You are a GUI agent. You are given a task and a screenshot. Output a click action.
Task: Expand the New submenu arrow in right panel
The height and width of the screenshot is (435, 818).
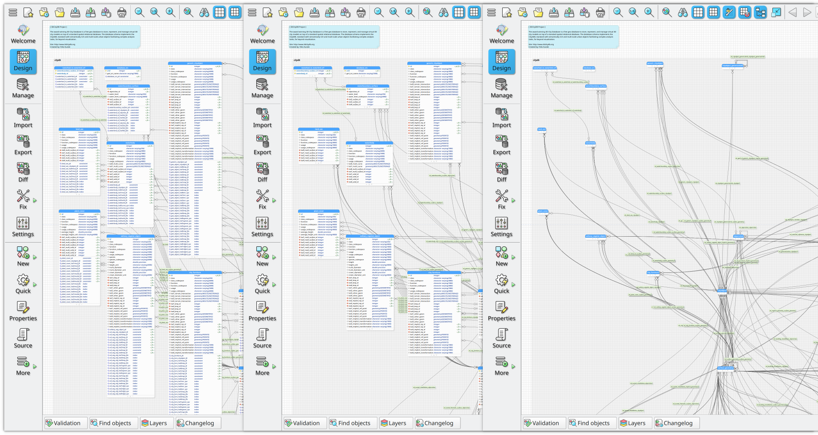513,257
